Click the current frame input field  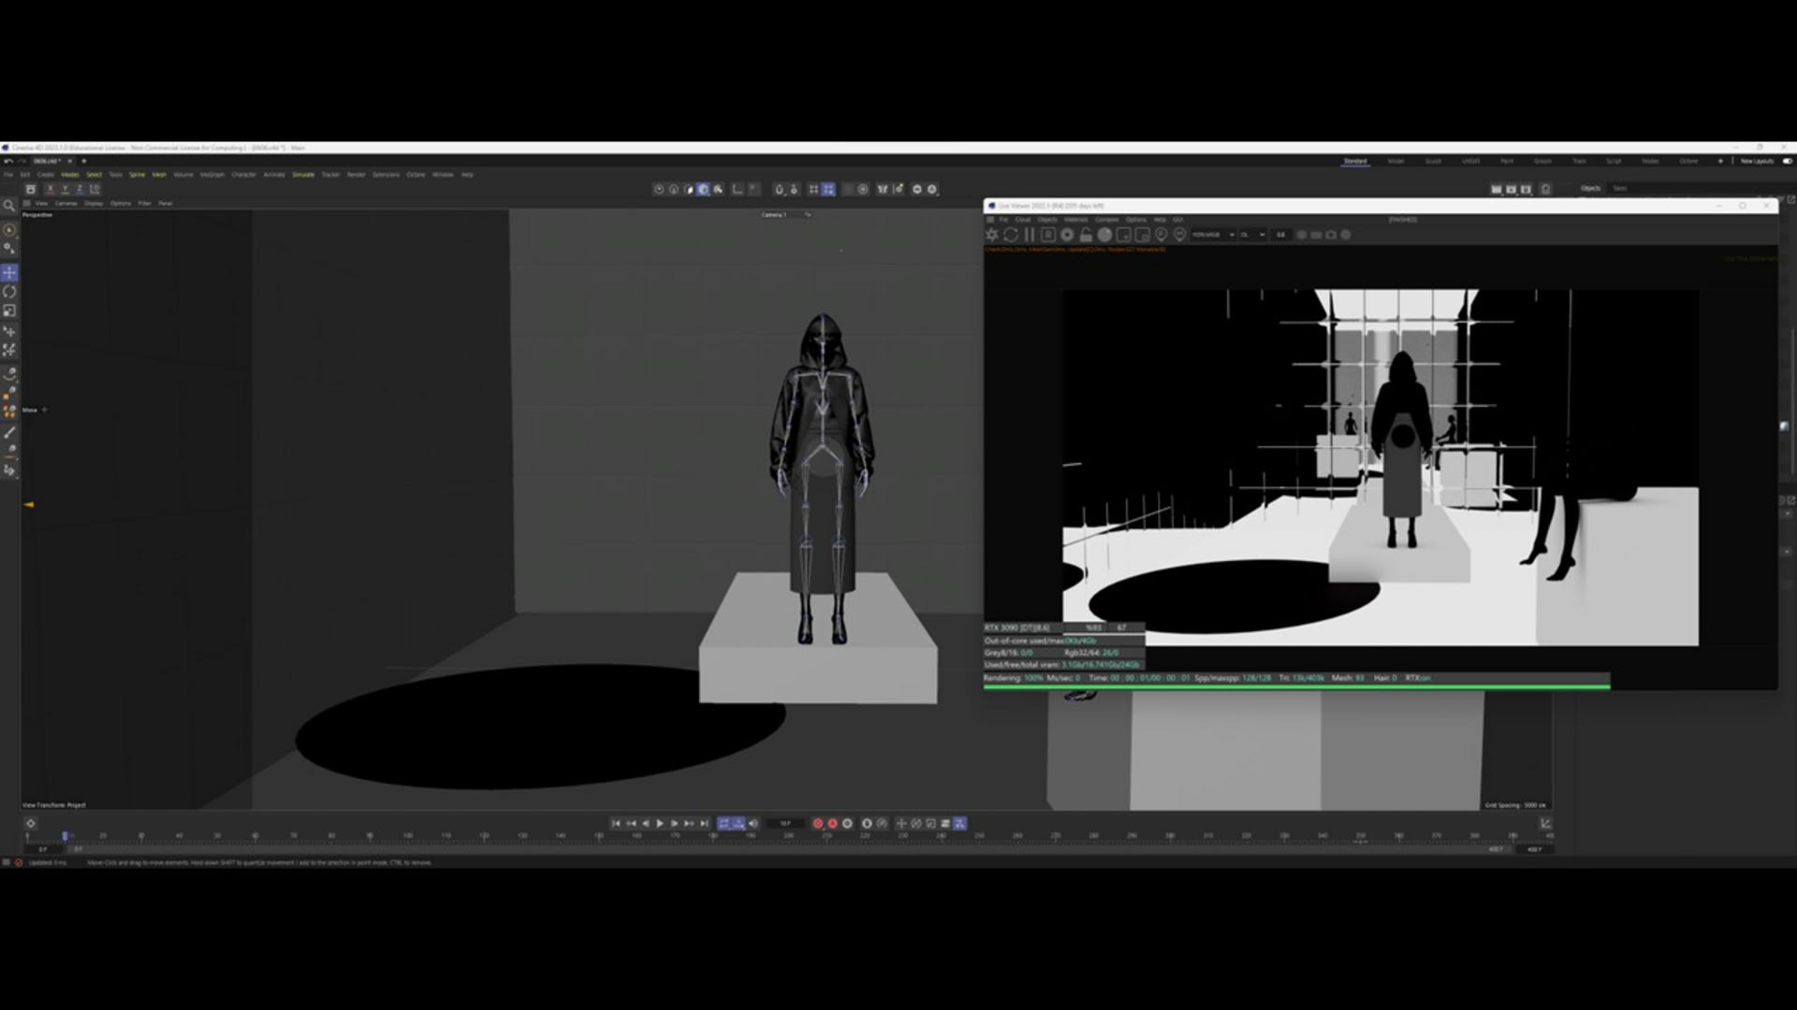tap(785, 824)
